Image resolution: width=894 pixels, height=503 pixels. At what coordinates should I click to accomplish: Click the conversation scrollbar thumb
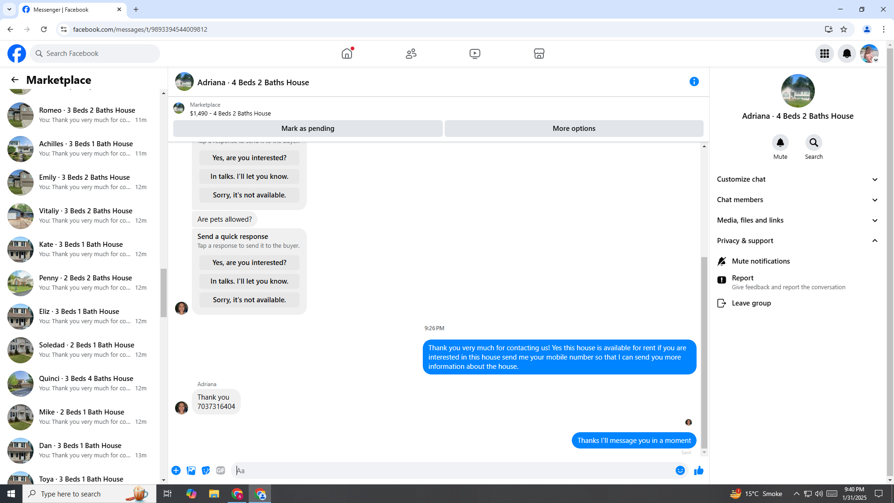coord(704,353)
